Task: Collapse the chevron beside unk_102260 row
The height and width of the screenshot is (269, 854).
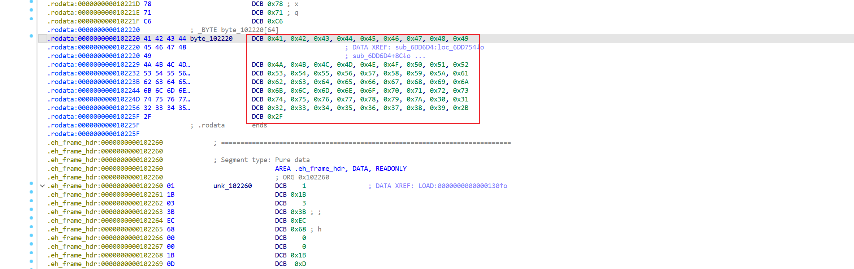Action: pyautogui.click(x=42, y=186)
